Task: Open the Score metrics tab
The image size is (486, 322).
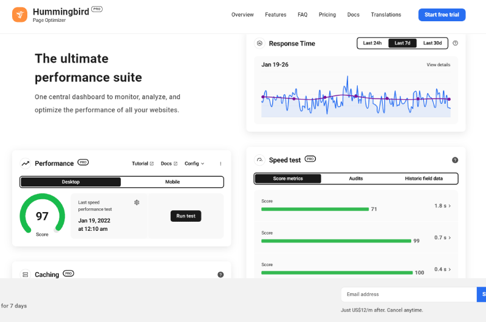Action: 288,179
